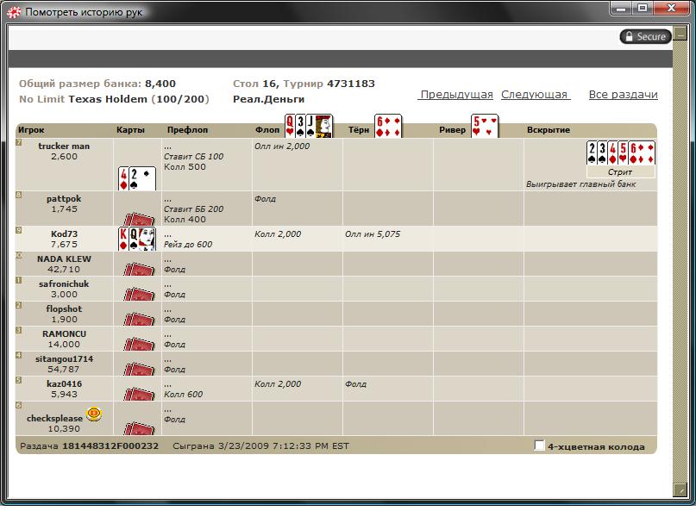The width and height of the screenshot is (696, 517).
Task: Click NADA KLEW's face-down cards
Action: coord(139,269)
